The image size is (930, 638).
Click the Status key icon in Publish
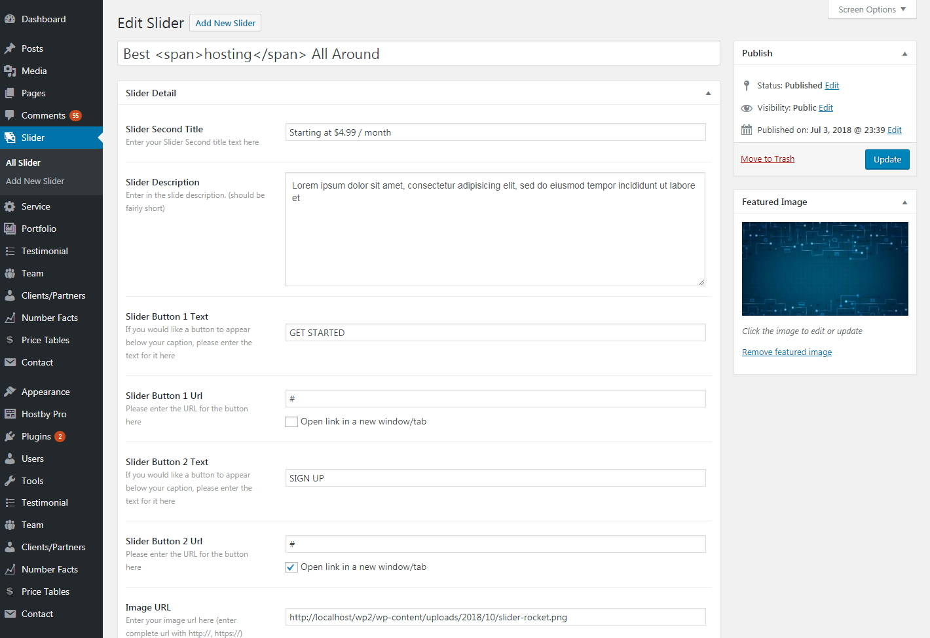[x=747, y=86]
